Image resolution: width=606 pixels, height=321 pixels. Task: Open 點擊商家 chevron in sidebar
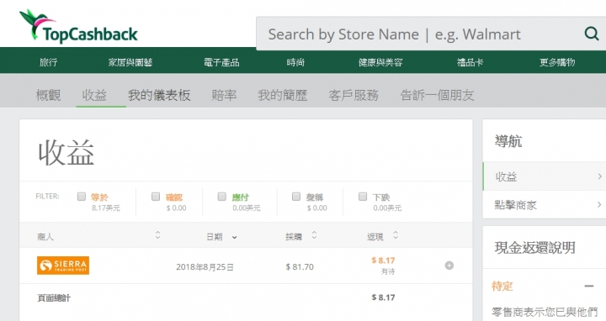[599, 204]
